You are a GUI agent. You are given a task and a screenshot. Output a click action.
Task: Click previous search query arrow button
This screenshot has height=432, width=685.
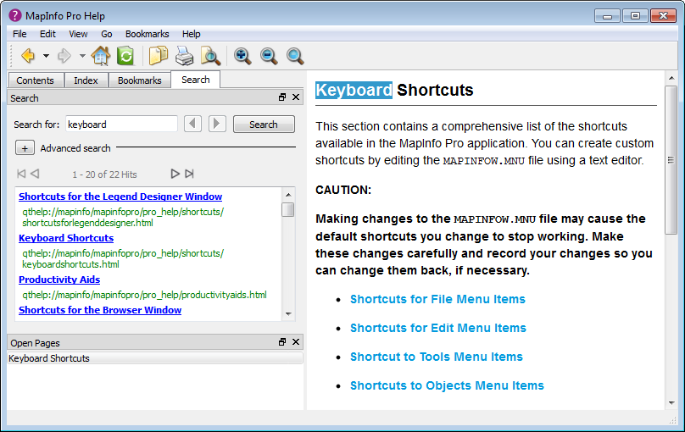(x=192, y=124)
